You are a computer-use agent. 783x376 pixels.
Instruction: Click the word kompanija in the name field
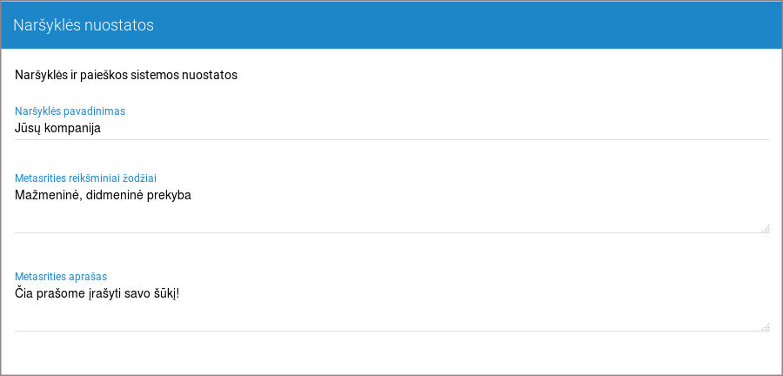[73, 128]
